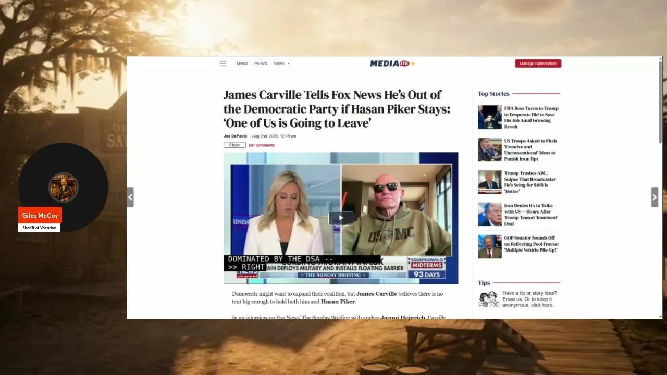
Task: Go to next slide with right arrow
Action: pos(654,197)
